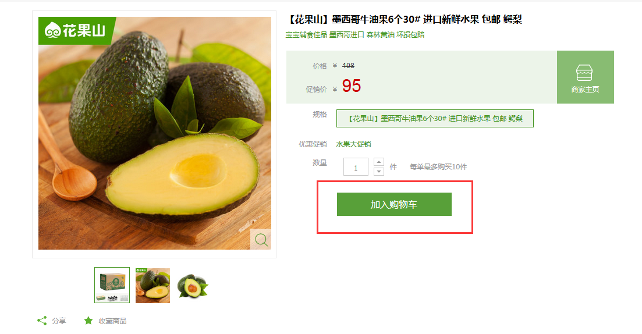Click the quantity input field showing 1
Screen dimensions: 642x334
coord(356,167)
